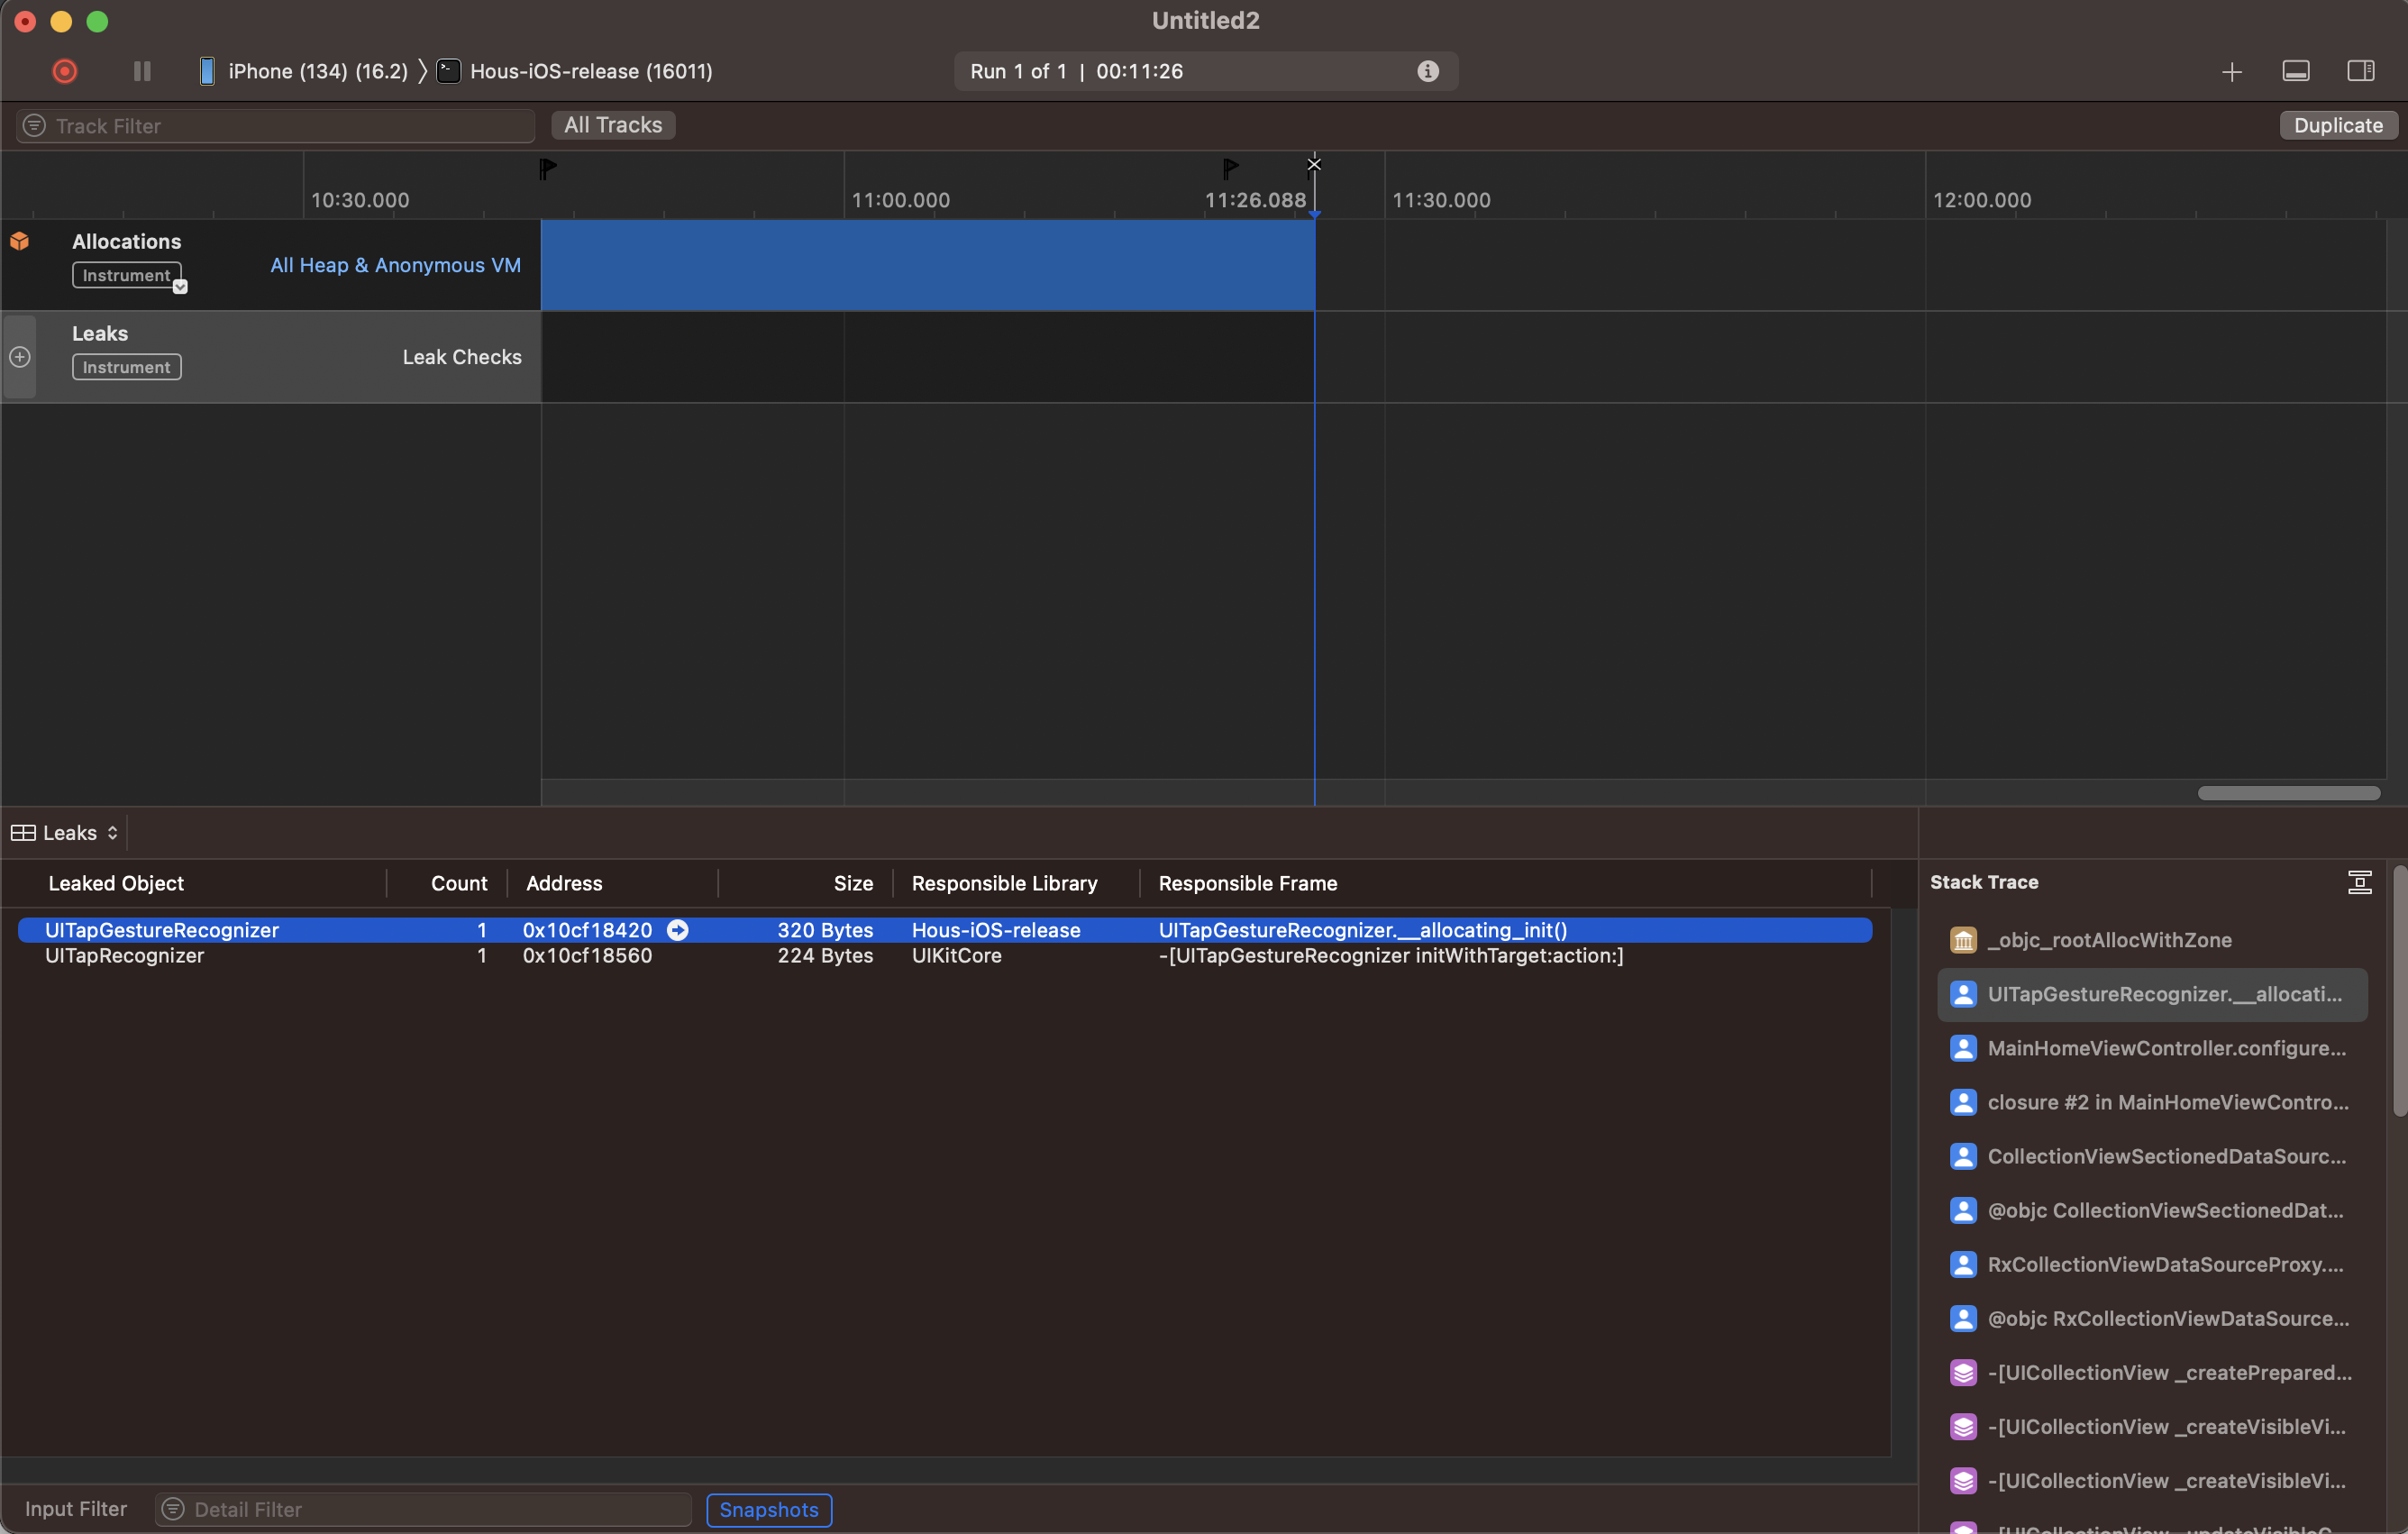Click the red Record button
2408x1534 pixels.
point(64,71)
